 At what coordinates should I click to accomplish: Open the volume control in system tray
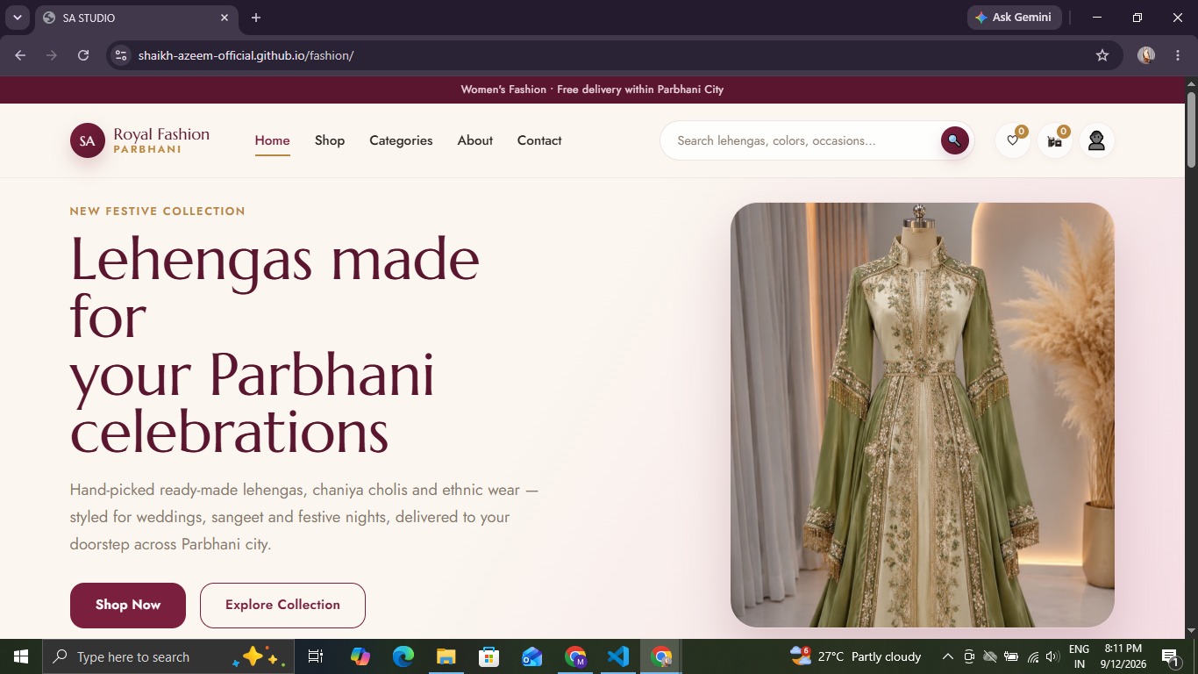[1053, 656]
